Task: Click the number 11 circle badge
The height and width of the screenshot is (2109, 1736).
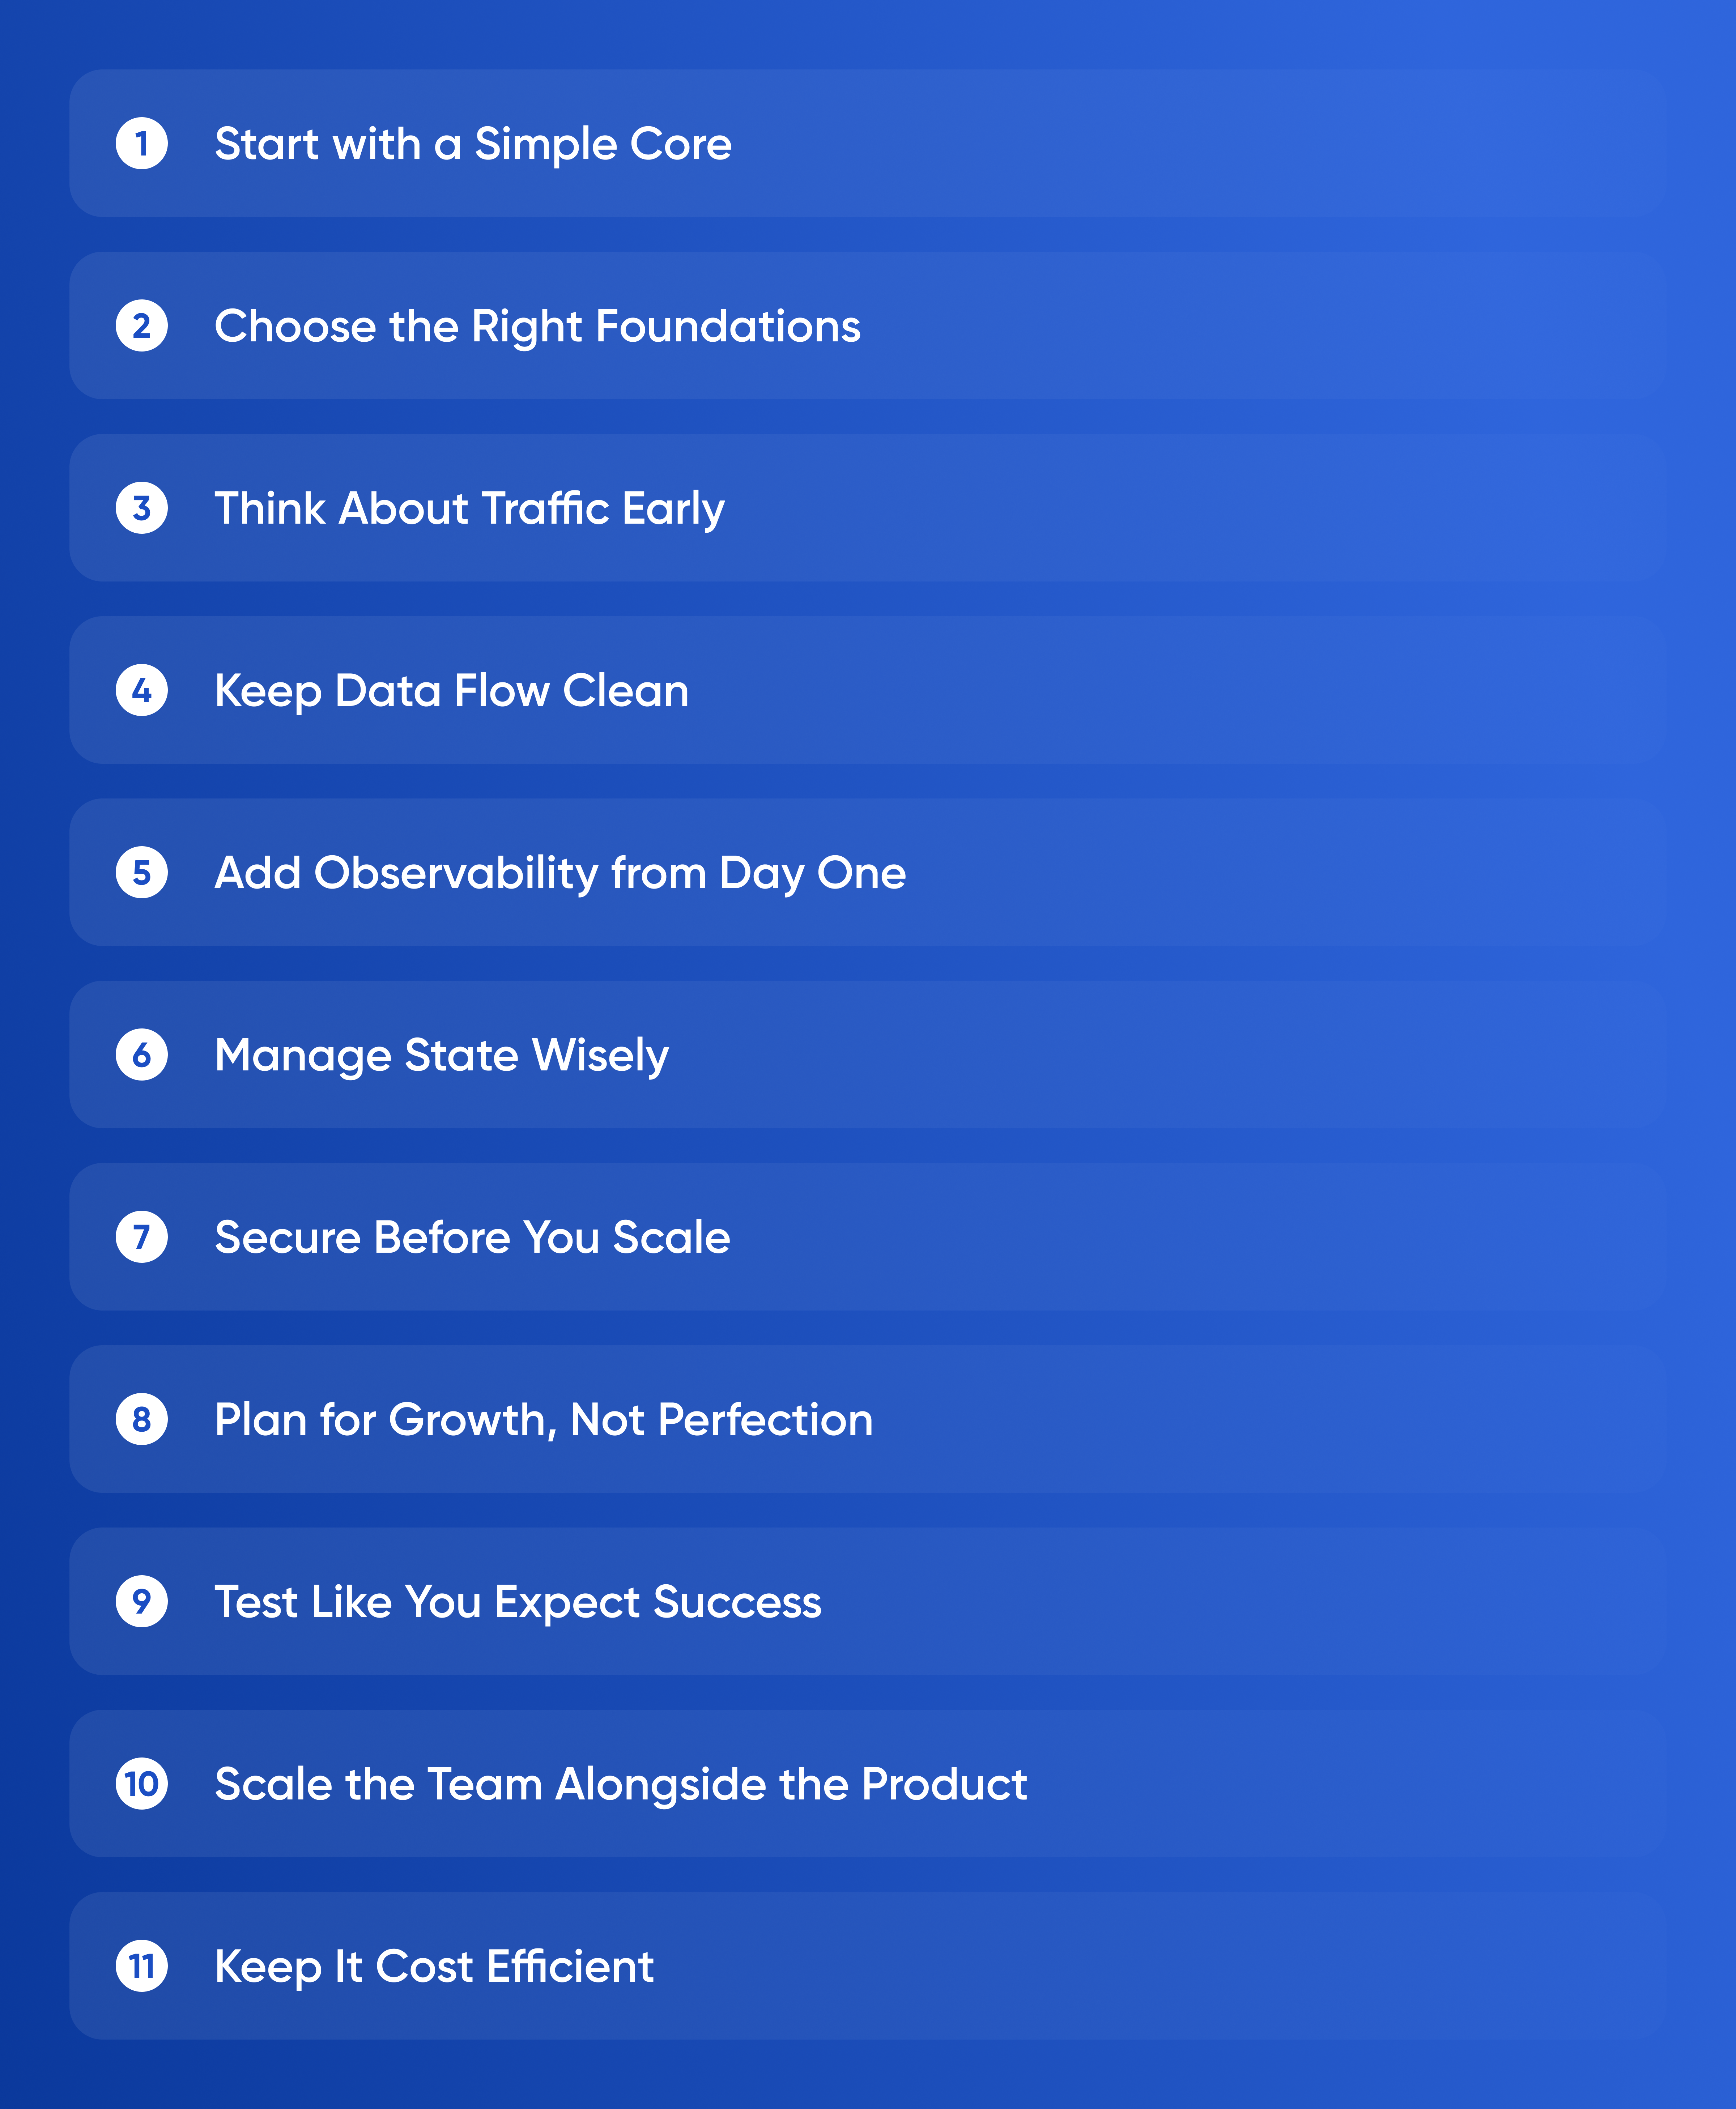Action: tap(141, 1966)
